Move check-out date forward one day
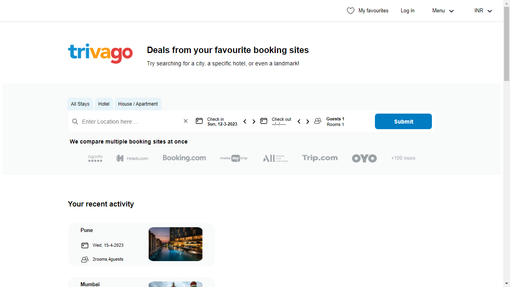Viewport: 510px width, 287px height. click(308, 122)
